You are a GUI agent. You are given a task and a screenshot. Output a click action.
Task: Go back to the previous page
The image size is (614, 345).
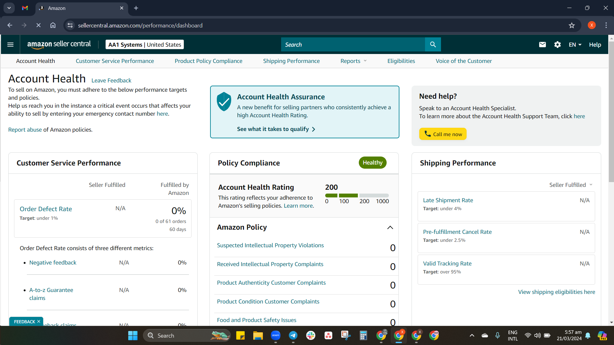[10, 25]
